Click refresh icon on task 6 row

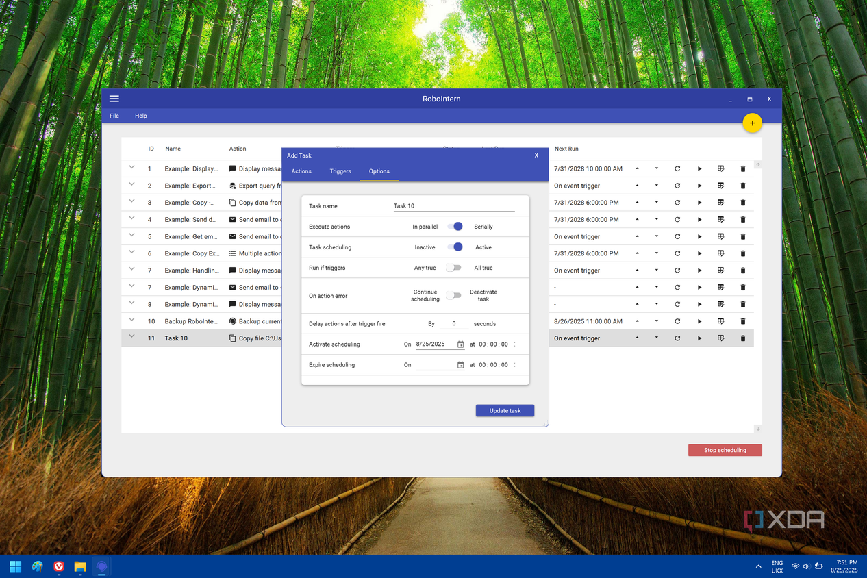(677, 253)
